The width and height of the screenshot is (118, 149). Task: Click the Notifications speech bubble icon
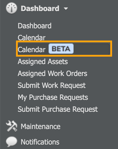click(x=12, y=142)
